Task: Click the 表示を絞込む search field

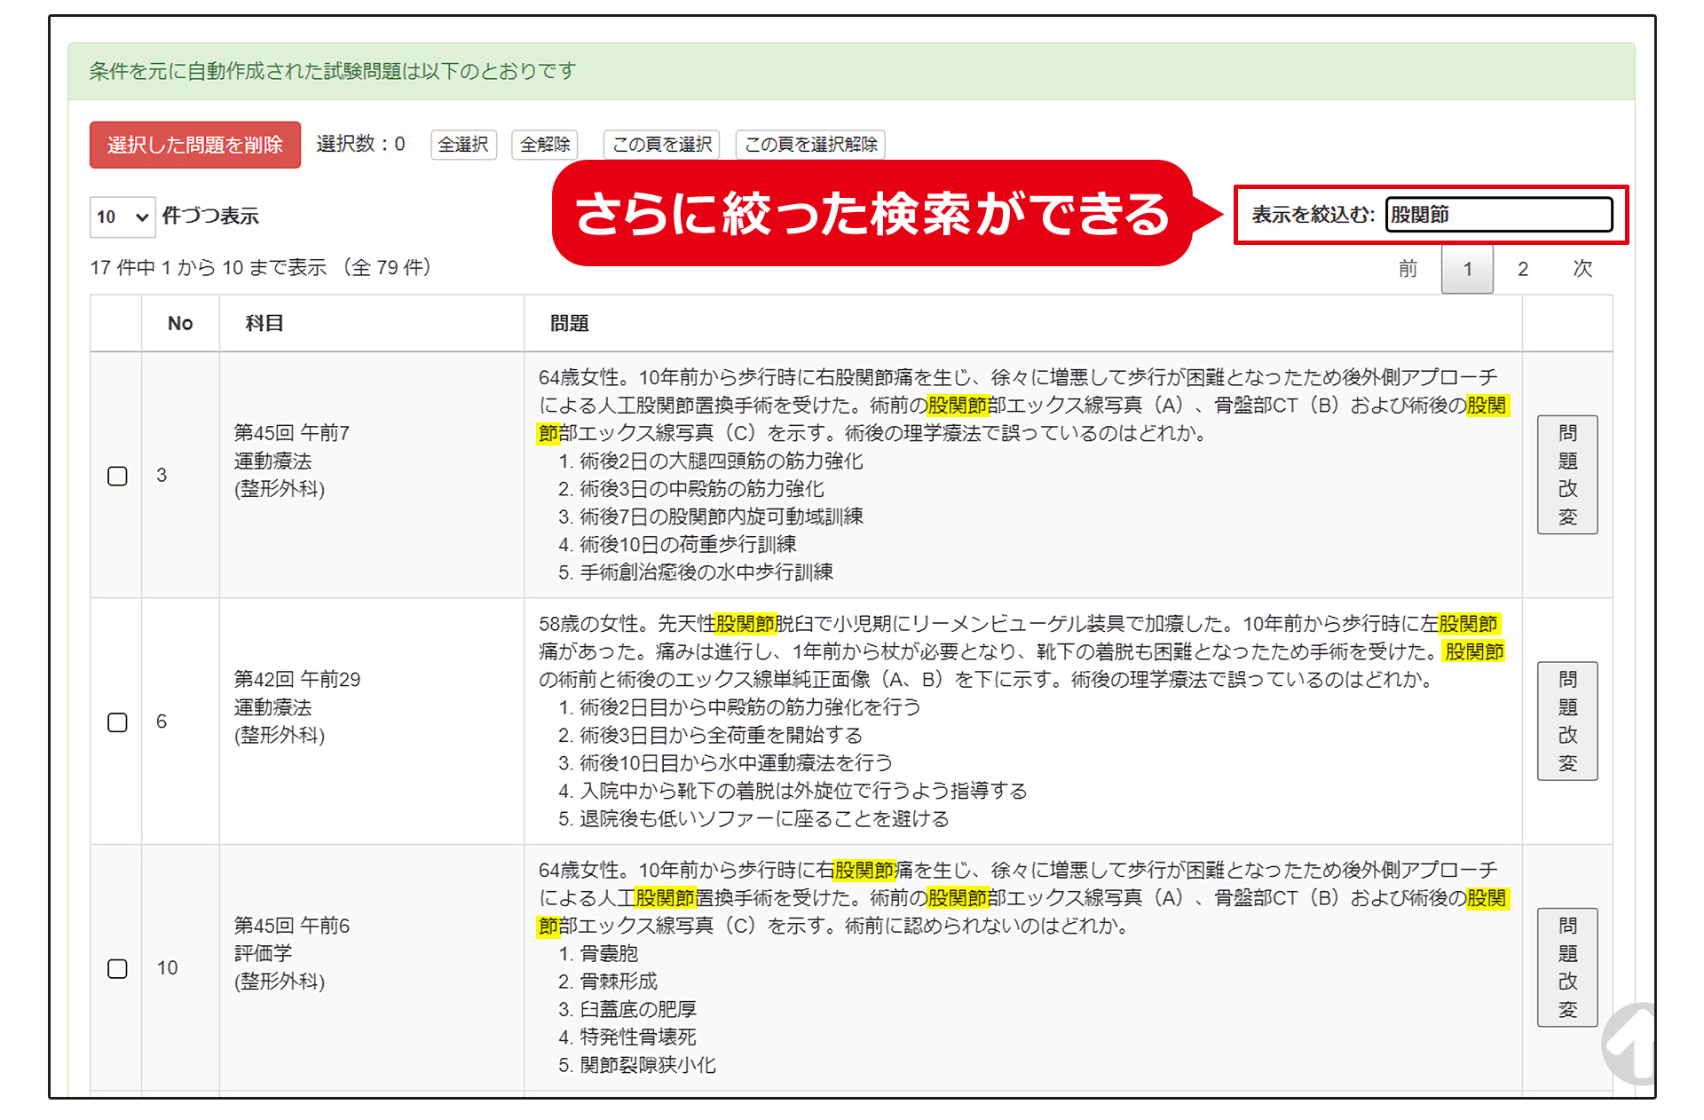Action: 1499,215
